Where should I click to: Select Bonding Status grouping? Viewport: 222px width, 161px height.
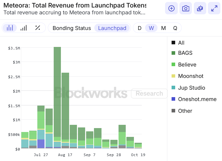pyautogui.click(x=72, y=28)
